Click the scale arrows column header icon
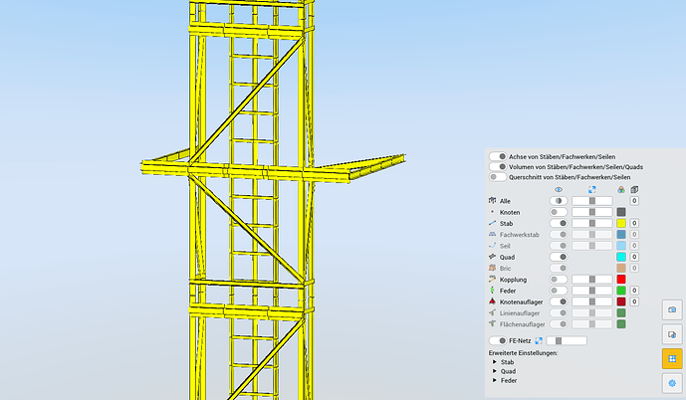 [592, 190]
